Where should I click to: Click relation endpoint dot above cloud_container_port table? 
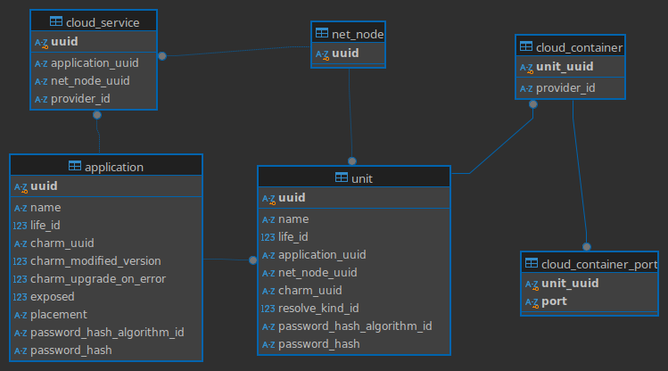(x=587, y=246)
